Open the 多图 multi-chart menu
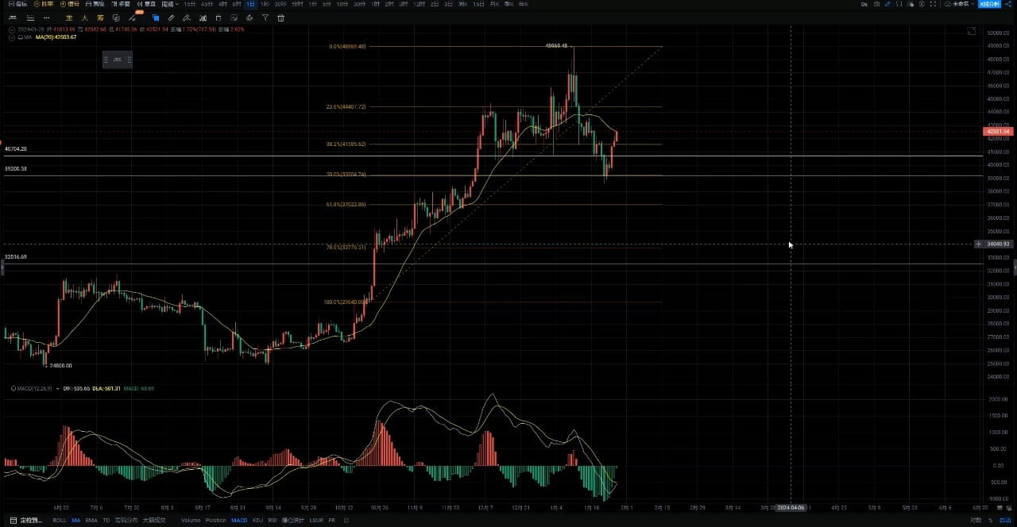 click(x=121, y=4)
